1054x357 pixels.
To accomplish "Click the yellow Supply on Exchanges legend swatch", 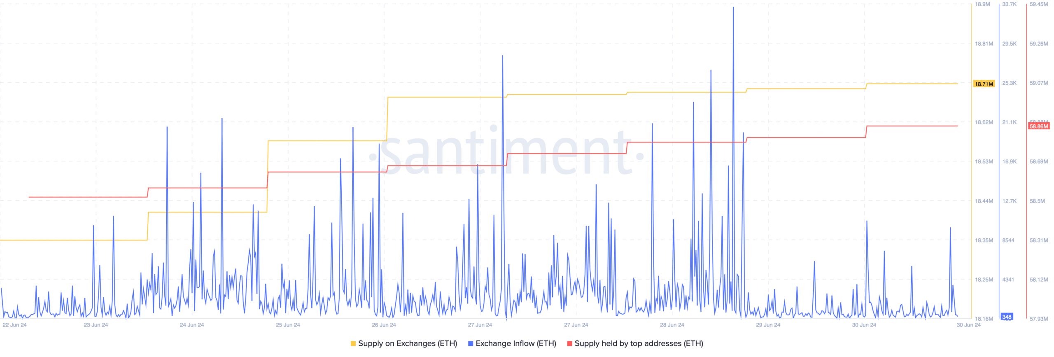I will coord(353,344).
